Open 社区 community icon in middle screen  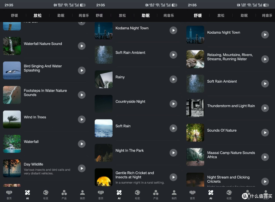coord(137,195)
